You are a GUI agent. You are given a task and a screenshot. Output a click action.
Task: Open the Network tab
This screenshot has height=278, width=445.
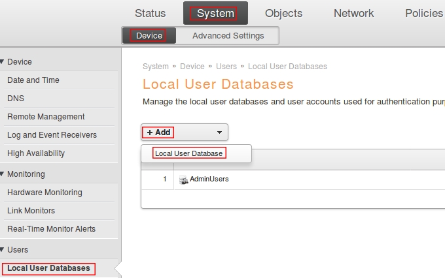[x=353, y=13]
